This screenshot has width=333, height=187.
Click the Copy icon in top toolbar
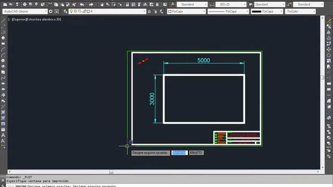[x=56, y=4]
